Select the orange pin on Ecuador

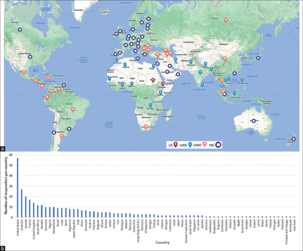(x=47, y=98)
